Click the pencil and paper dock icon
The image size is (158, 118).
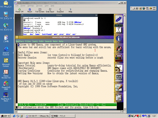click(118, 88)
